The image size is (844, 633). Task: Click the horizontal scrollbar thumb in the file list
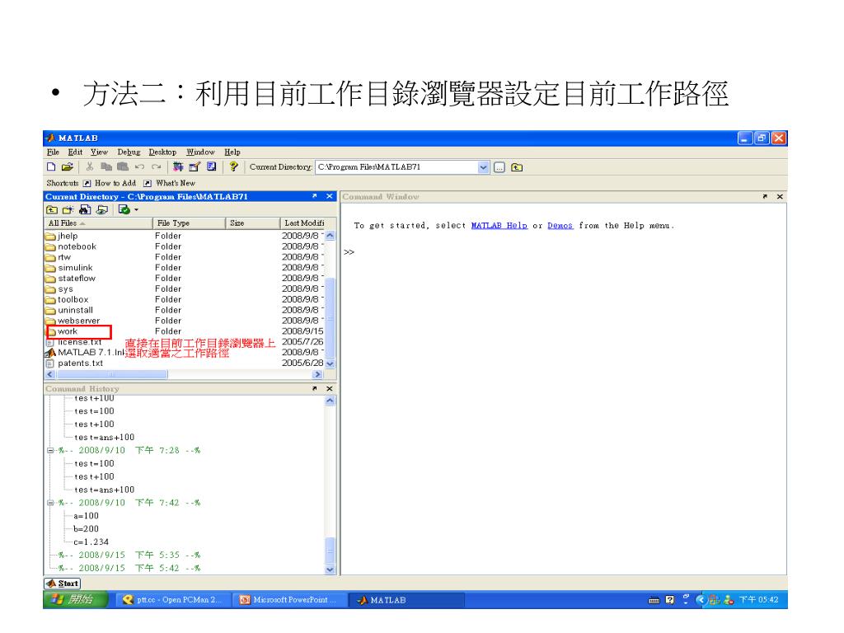(111, 374)
